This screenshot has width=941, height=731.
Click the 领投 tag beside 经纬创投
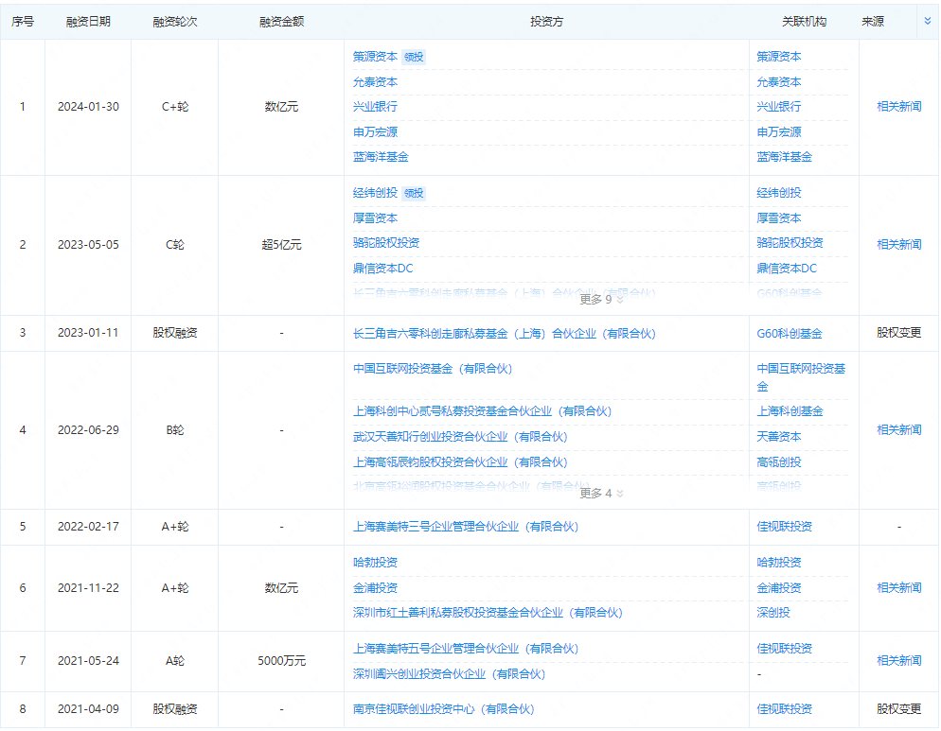(x=414, y=193)
